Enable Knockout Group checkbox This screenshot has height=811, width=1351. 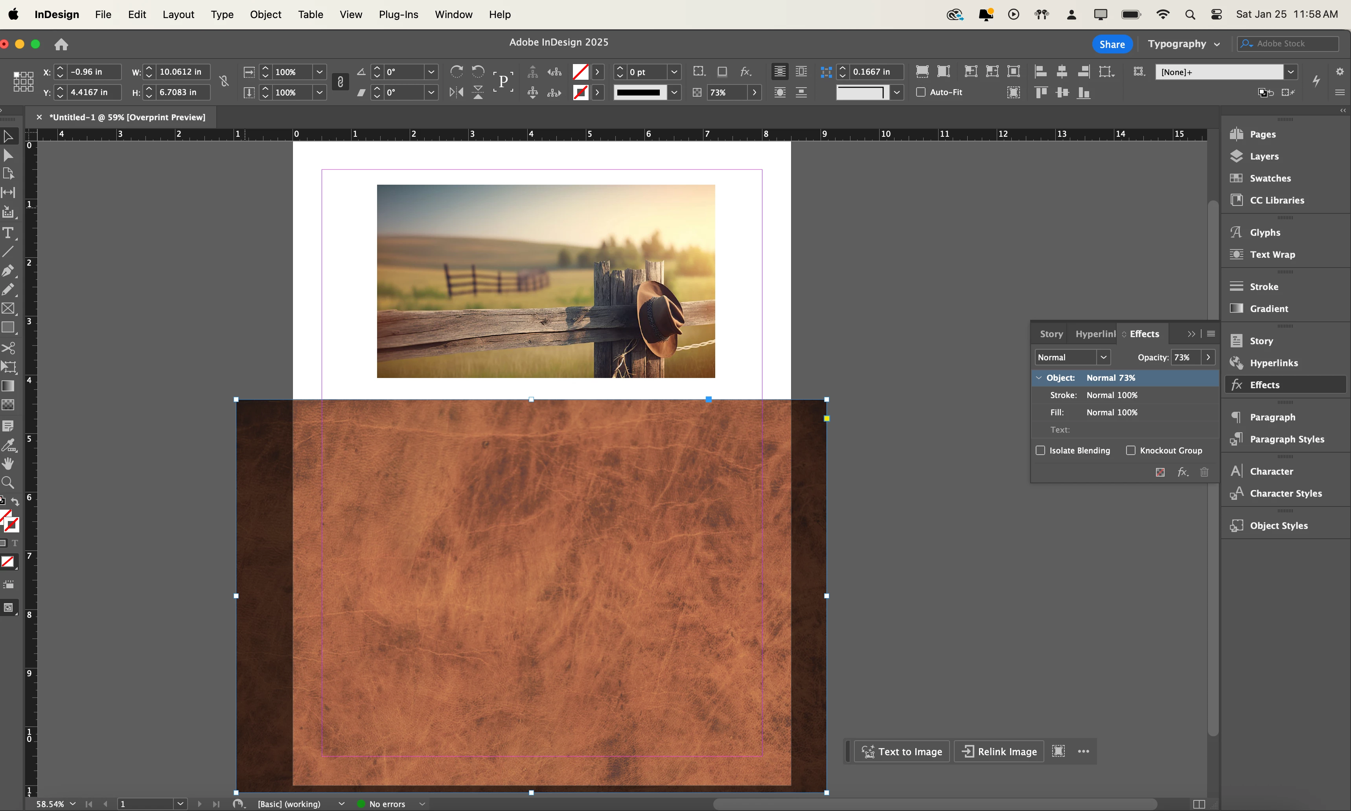tap(1131, 450)
